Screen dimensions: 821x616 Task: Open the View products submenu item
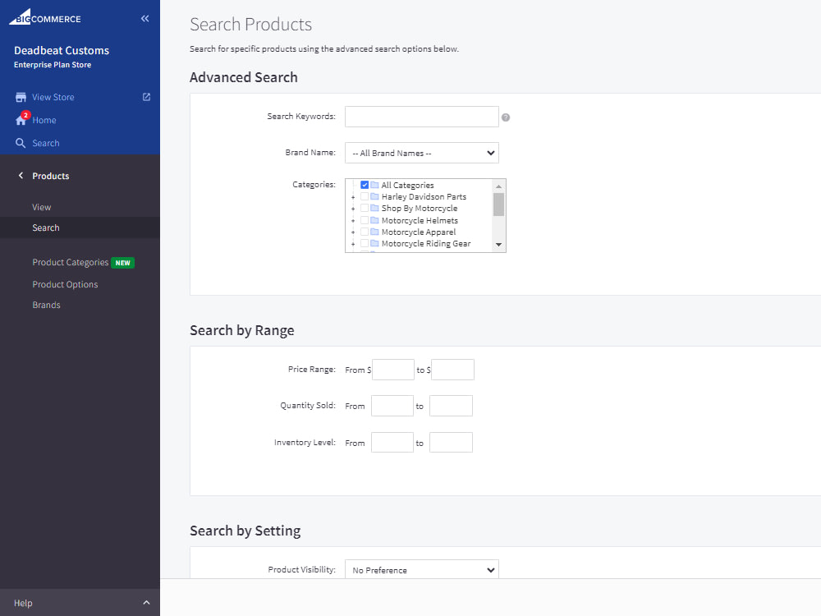[x=41, y=208]
